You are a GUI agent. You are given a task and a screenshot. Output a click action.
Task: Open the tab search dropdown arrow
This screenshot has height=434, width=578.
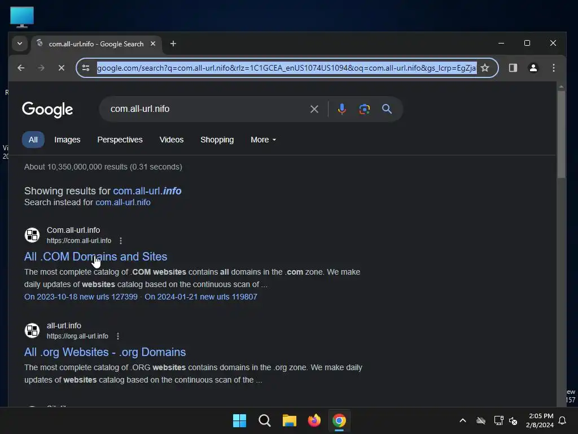pyautogui.click(x=20, y=44)
